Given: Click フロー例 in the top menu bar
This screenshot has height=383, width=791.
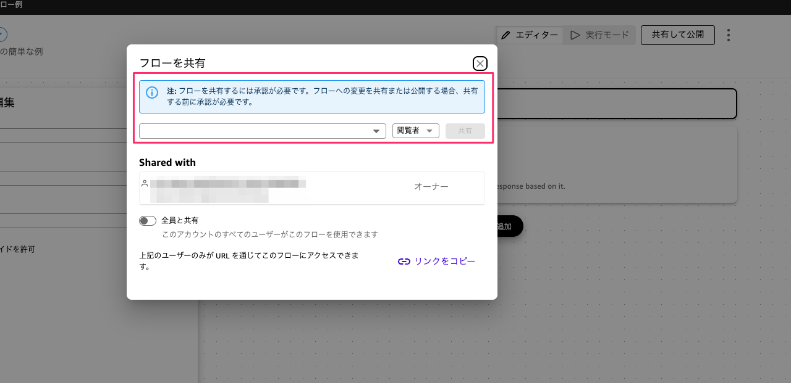Looking at the screenshot, I should (9, 6).
